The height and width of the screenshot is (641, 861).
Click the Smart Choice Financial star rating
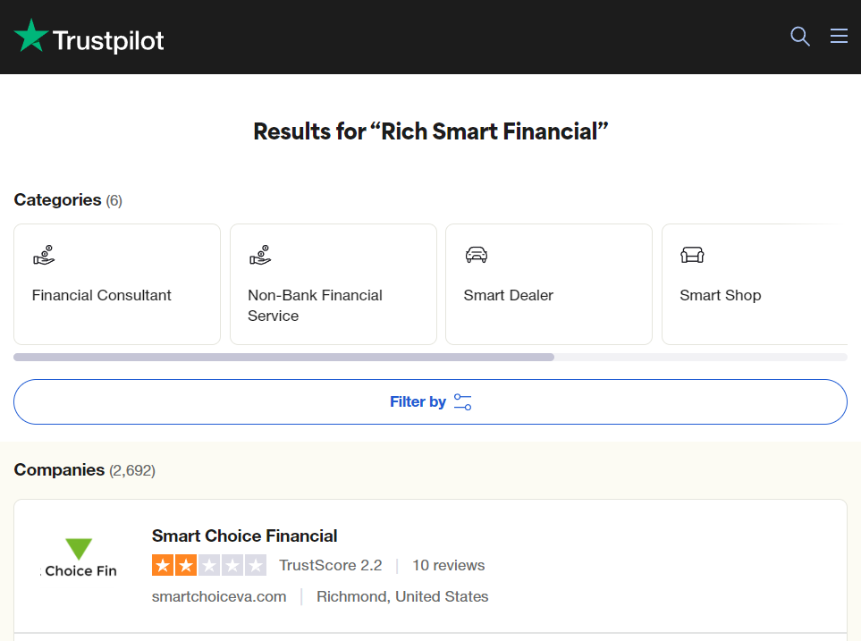point(208,565)
